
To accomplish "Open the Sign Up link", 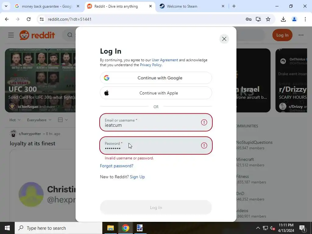I will coord(137,177).
